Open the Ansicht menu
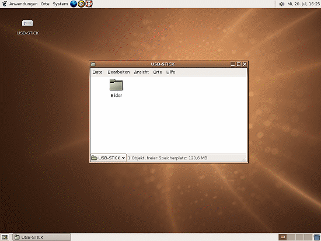The image size is (321, 241). pos(141,72)
